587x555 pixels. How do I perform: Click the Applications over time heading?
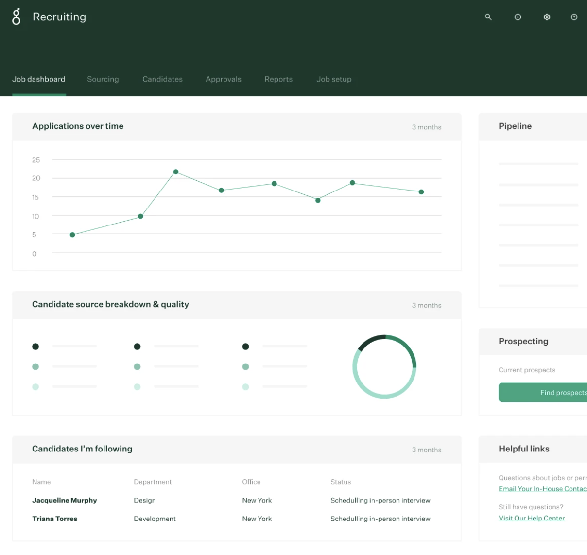pyautogui.click(x=78, y=126)
